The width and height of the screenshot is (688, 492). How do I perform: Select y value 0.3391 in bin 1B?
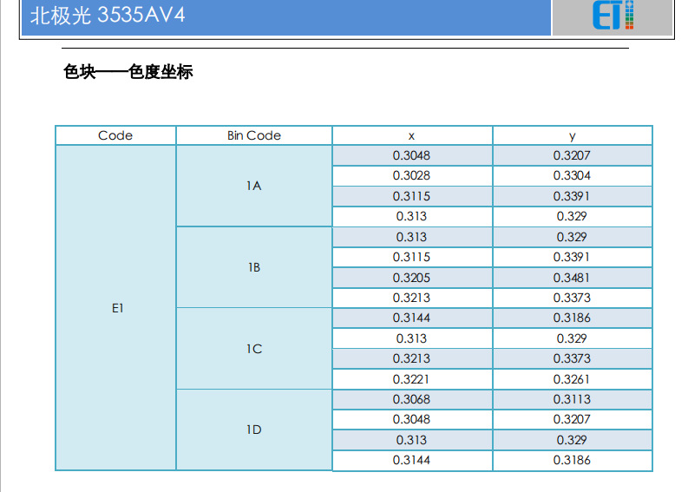[x=572, y=257]
